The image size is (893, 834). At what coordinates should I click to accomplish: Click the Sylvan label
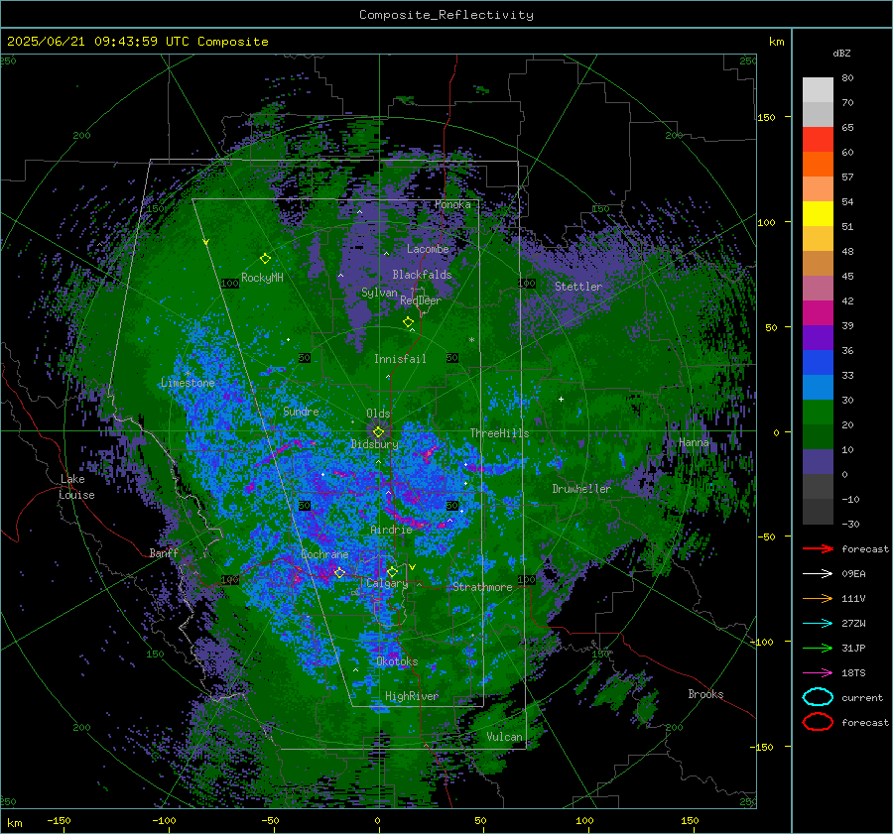[x=379, y=293]
